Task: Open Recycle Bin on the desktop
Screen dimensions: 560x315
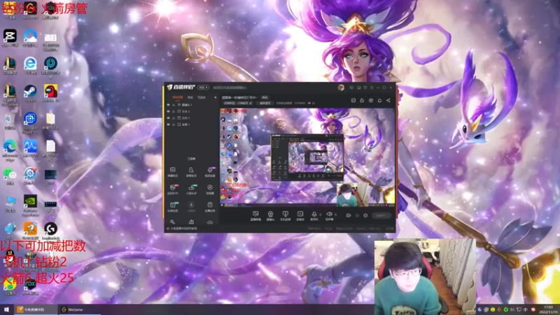Action: pos(10,120)
